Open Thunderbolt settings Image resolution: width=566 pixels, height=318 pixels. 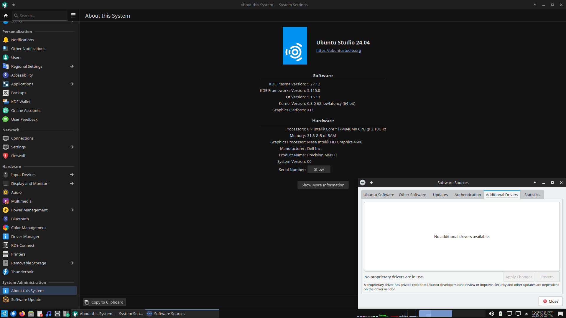38,272
